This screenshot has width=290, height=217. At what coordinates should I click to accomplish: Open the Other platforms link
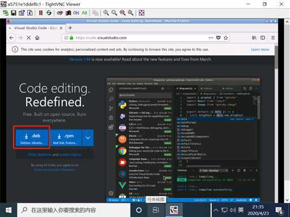pyautogui.click(x=40, y=155)
